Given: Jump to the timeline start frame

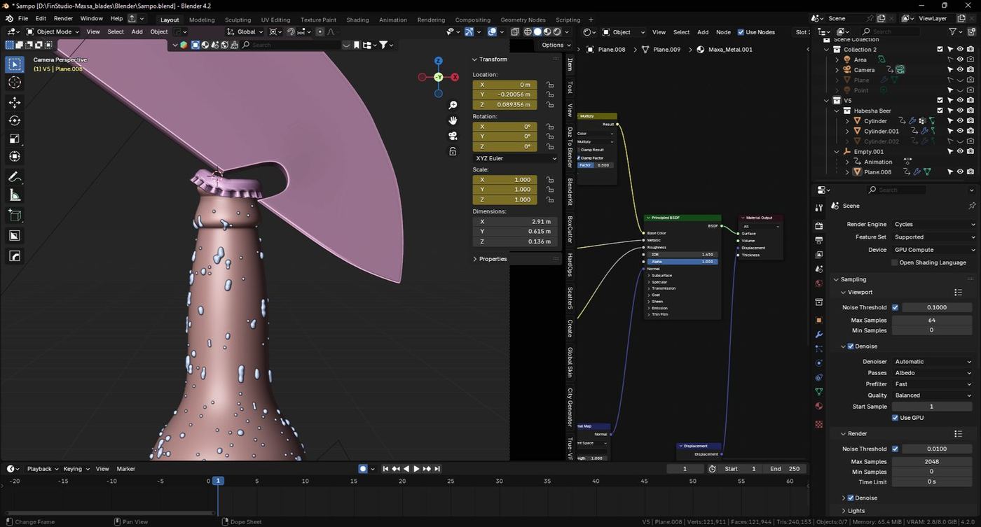Looking at the screenshot, I should click(x=385, y=469).
